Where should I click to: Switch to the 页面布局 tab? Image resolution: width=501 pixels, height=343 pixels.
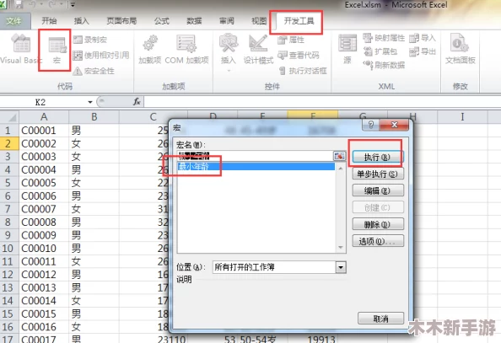coord(121,21)
